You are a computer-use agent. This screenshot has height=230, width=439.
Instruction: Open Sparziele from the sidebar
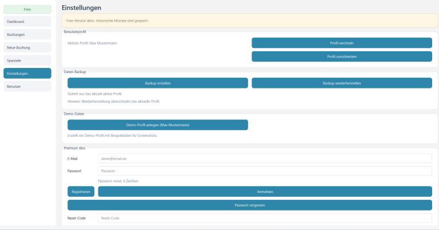click(27, 60)
